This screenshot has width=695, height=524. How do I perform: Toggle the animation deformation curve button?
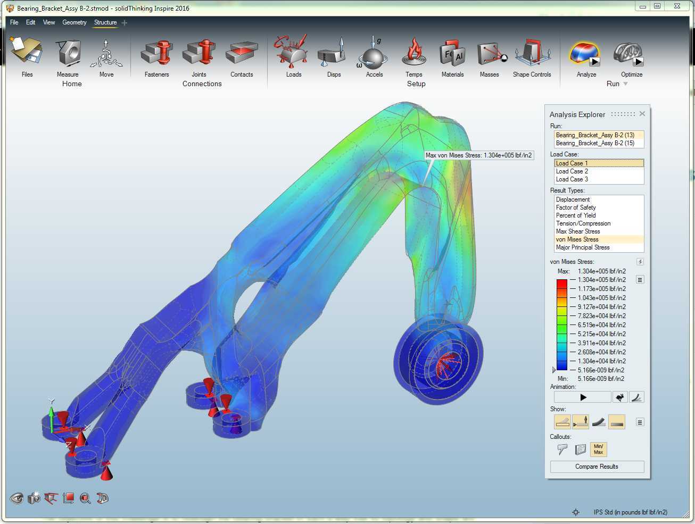pos(636,397)
